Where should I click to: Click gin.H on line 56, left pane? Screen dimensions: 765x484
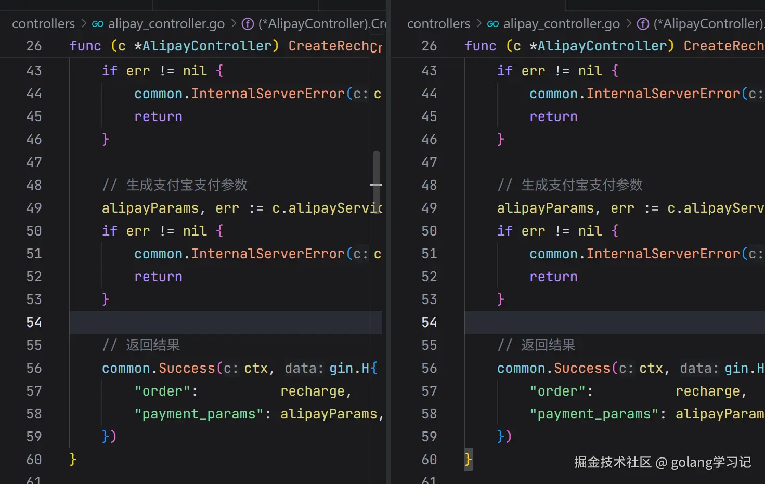[x=349, y=368]
